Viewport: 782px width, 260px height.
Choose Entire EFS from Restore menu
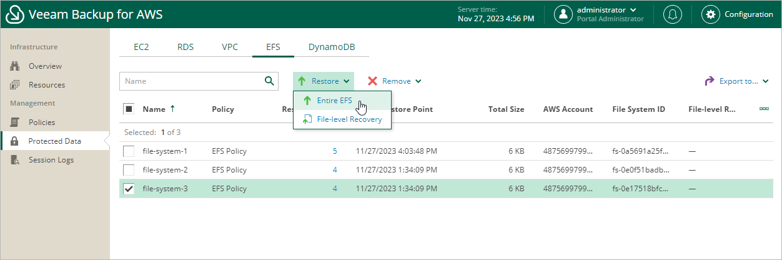(334, 101)
